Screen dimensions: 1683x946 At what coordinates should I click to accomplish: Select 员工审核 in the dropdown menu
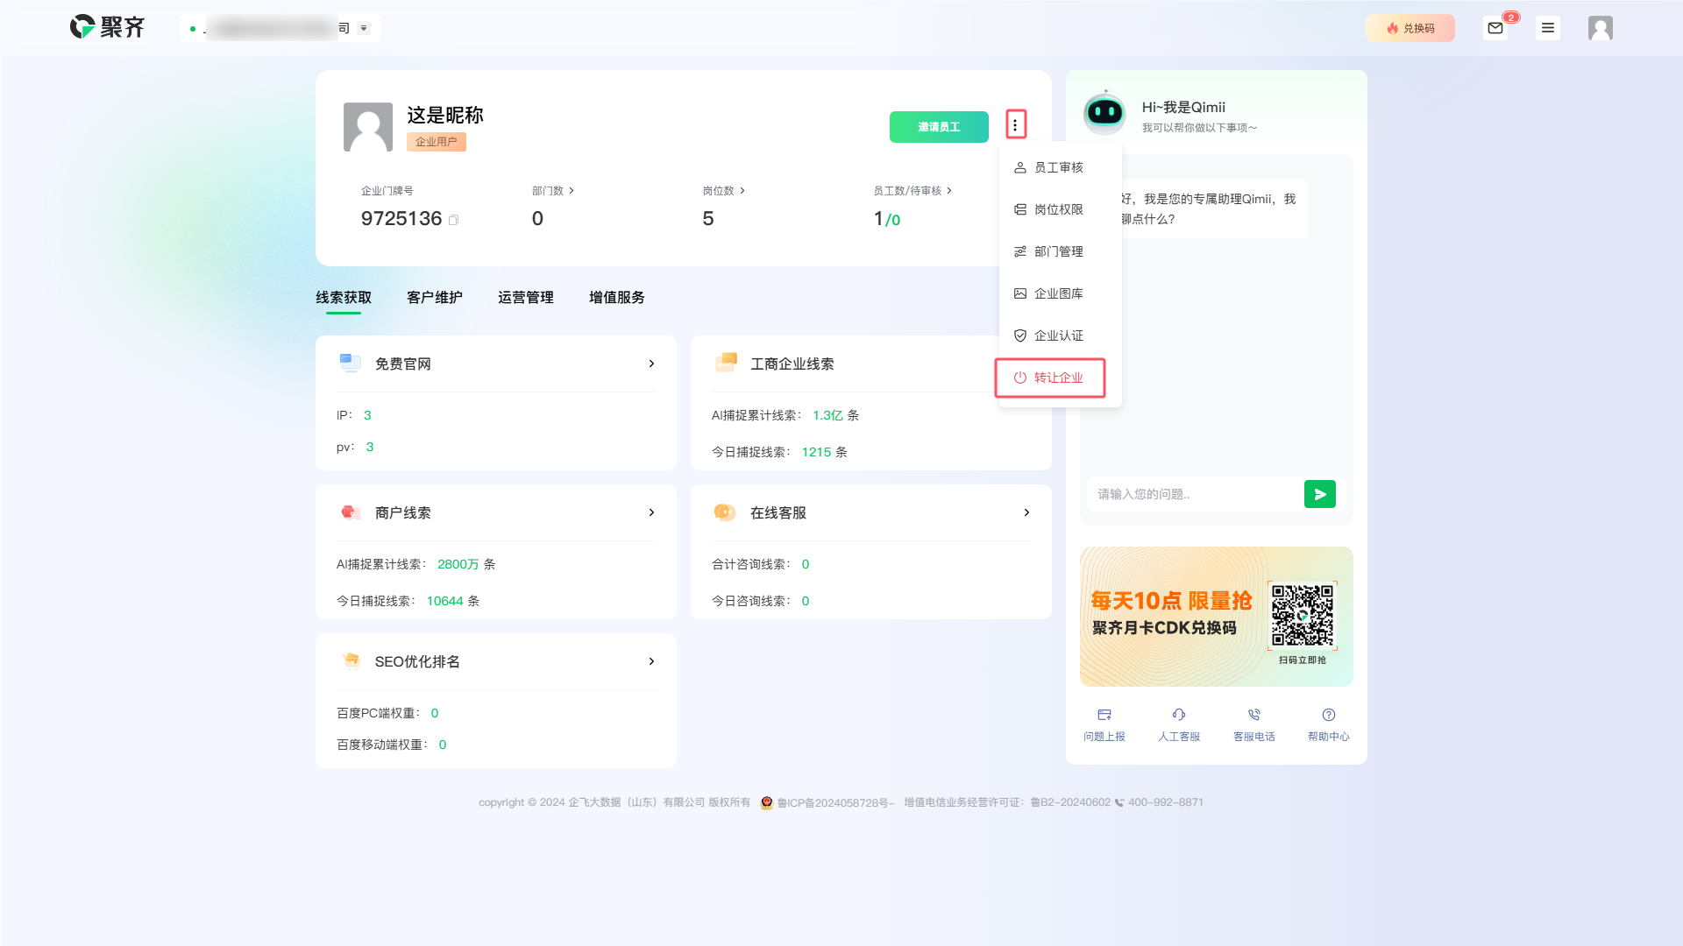pos(1060,167)
